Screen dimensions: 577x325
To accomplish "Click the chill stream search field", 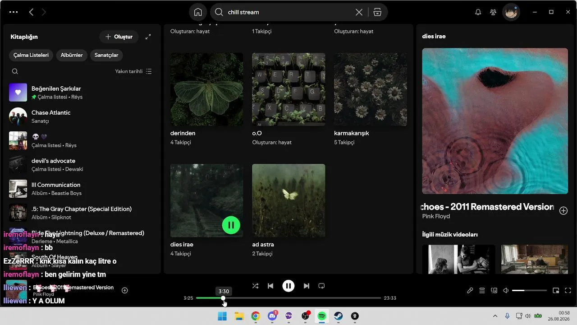I will coord(288,12).
